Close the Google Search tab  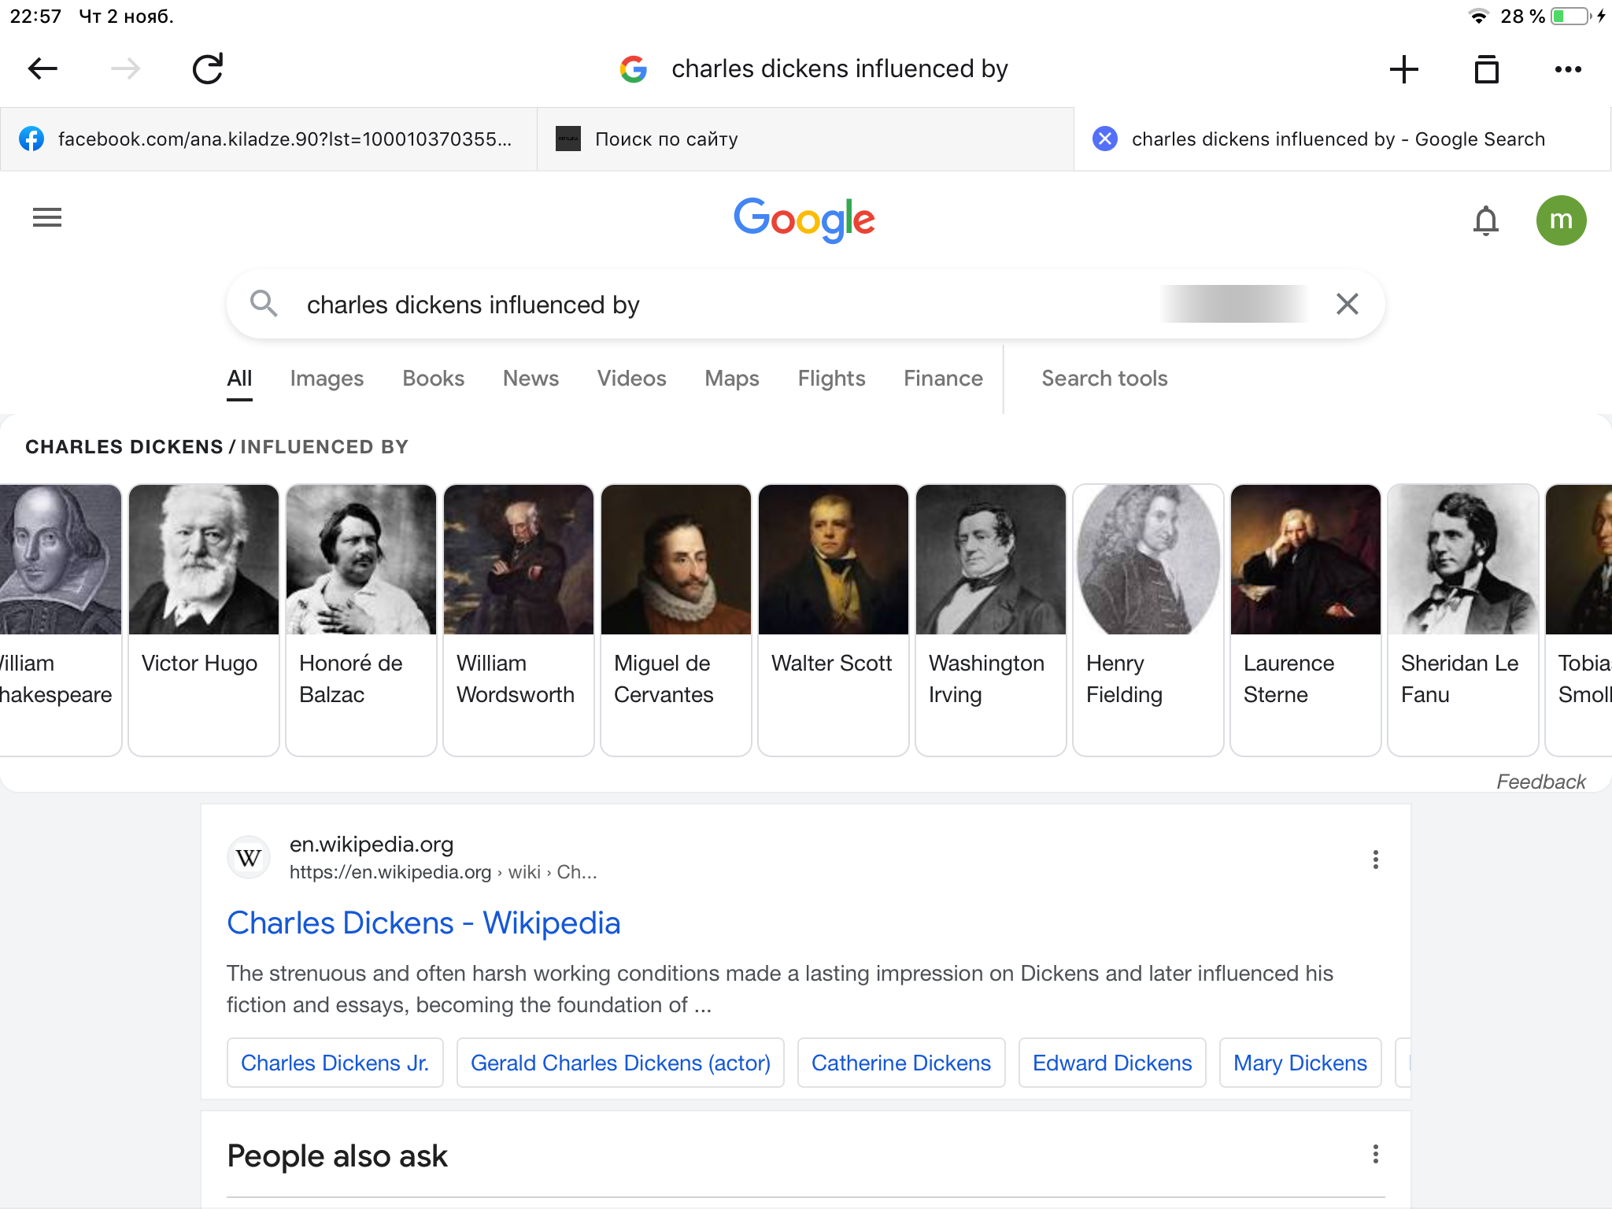(1105, 139)
